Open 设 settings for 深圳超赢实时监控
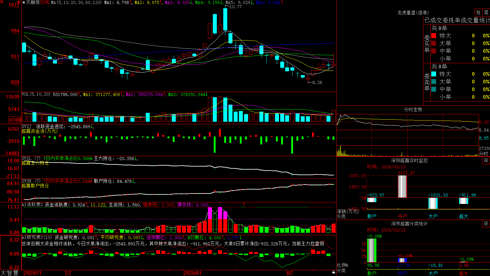The width and height of the screenshot is (490, 276). (x=486, y=160)
